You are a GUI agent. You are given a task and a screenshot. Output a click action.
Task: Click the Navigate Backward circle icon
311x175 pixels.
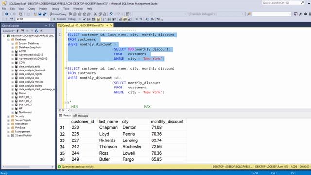pos(6,14)
